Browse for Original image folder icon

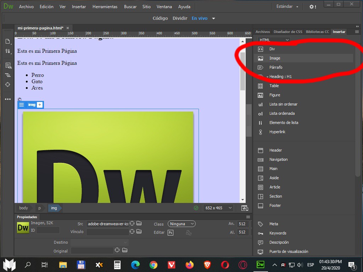click(125, 250)
